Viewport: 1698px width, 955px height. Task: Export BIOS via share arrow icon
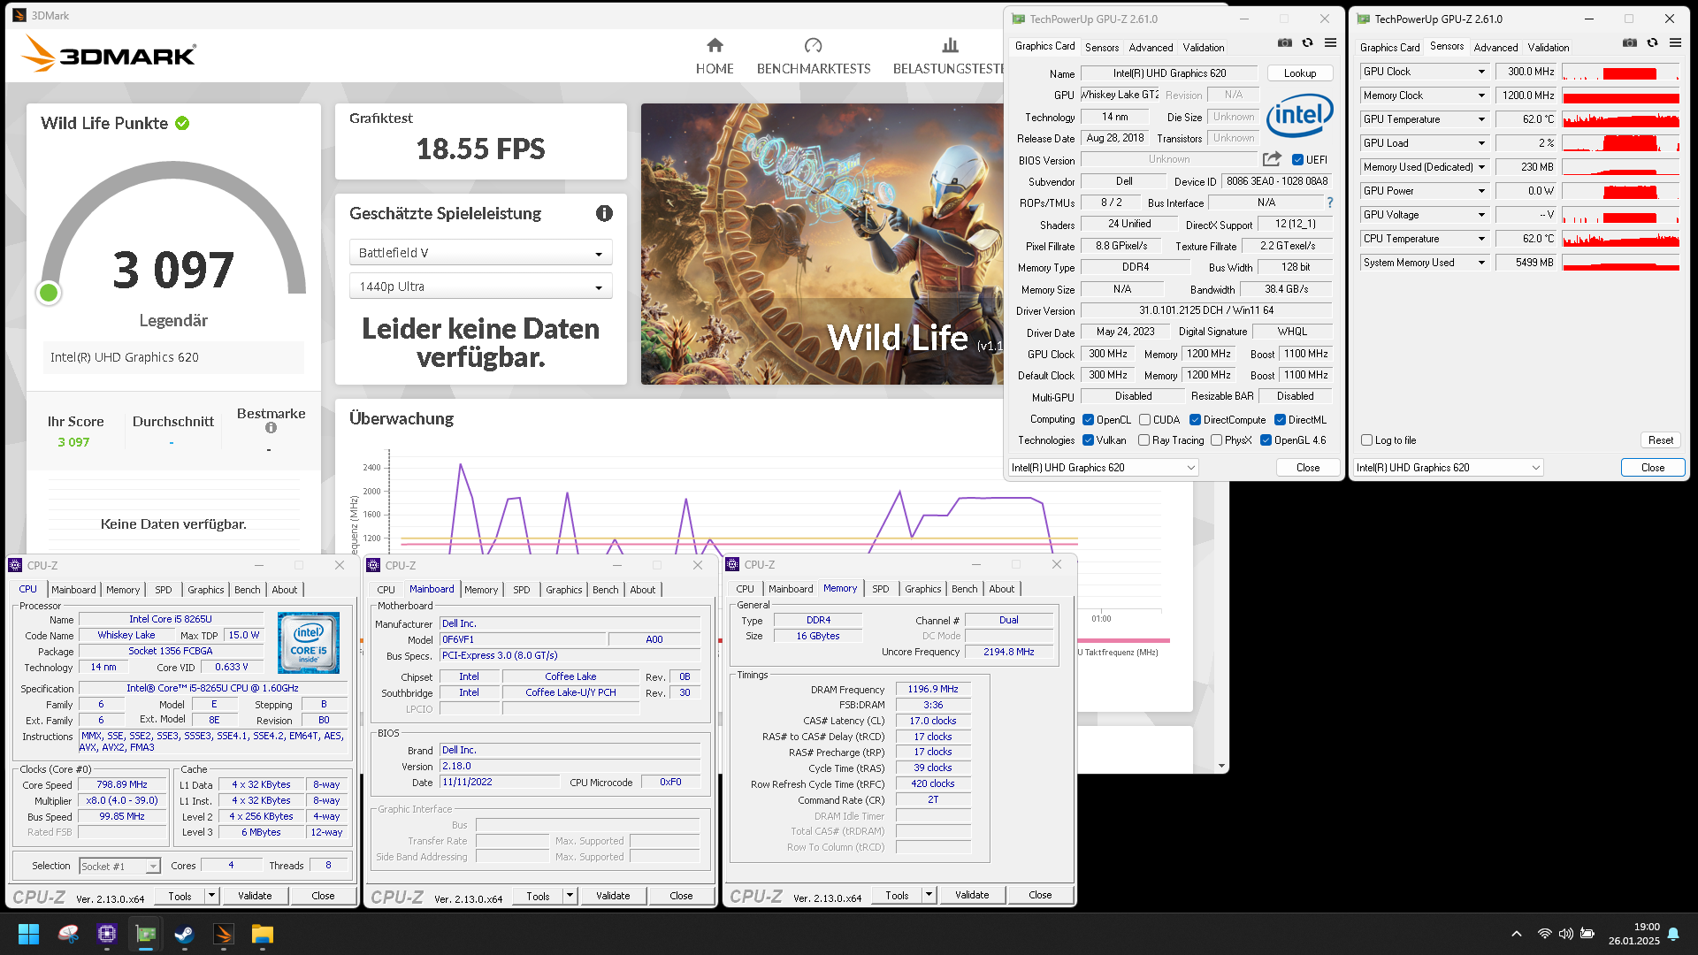coord(1272,159)
